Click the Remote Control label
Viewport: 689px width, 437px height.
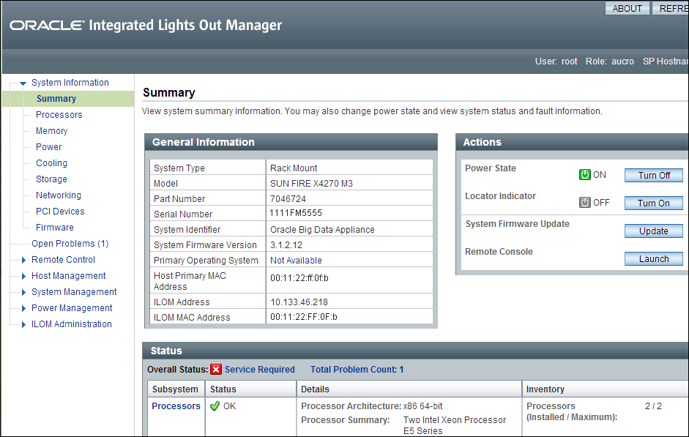(x=63, y=260)
